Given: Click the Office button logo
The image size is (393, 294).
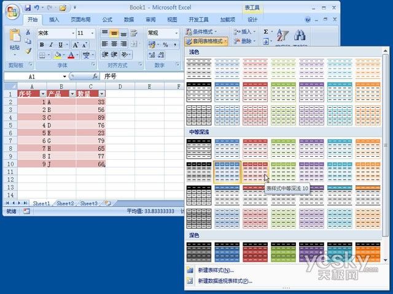Looking at the screenshot, I should 12,12.
